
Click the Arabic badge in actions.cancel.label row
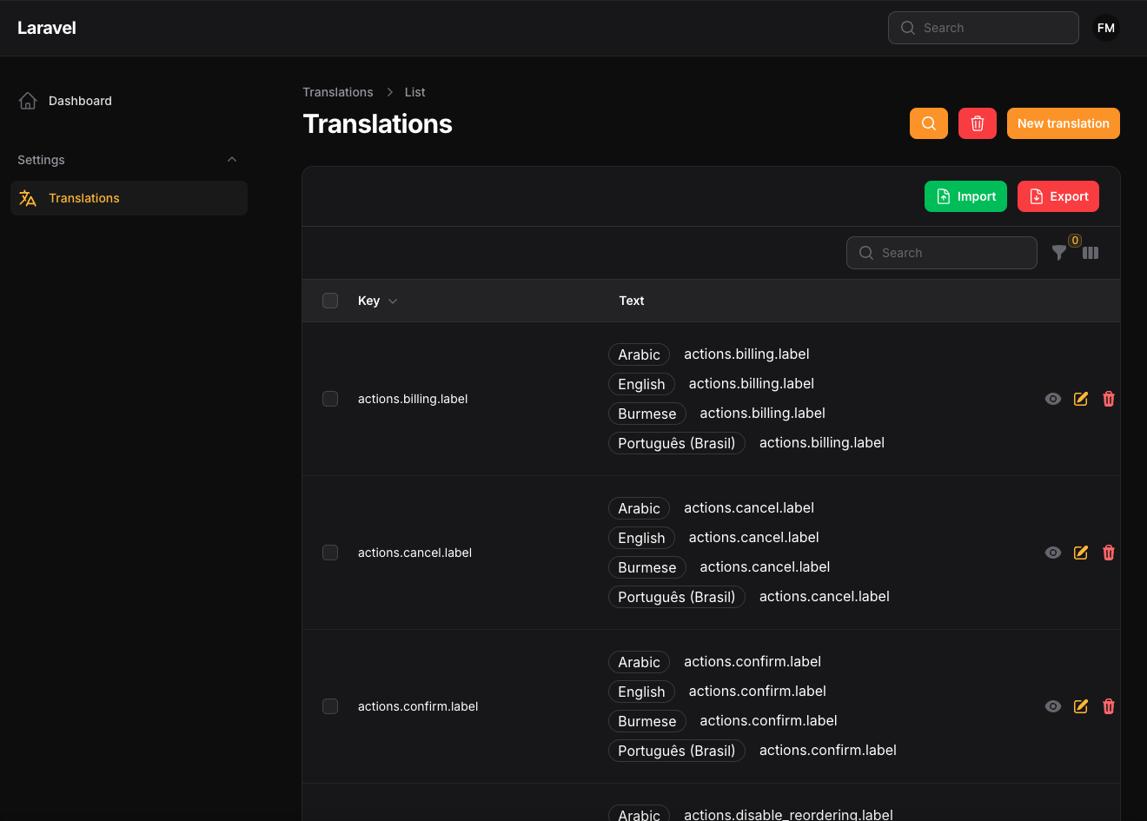tap(639, 508)
